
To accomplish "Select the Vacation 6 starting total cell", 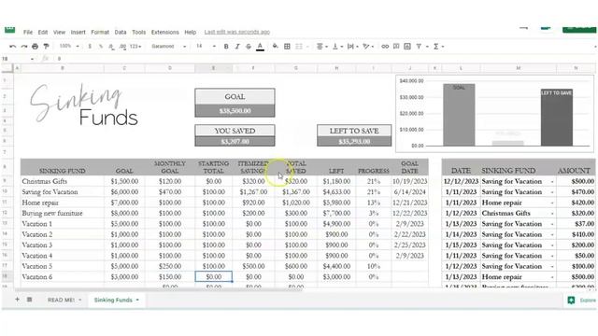I will tap(214, 277).
